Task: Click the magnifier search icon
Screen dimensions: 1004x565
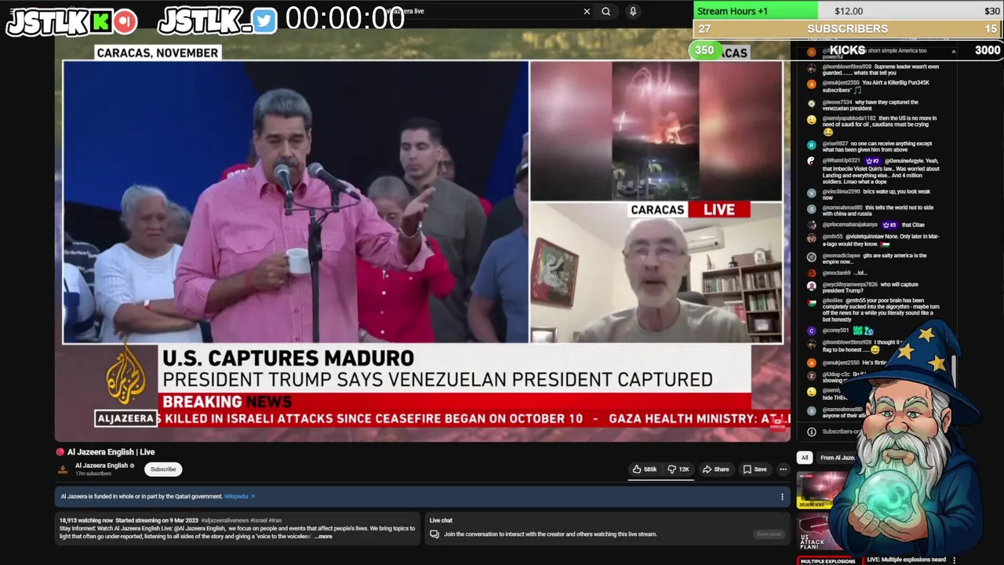Action: [606, 11]
